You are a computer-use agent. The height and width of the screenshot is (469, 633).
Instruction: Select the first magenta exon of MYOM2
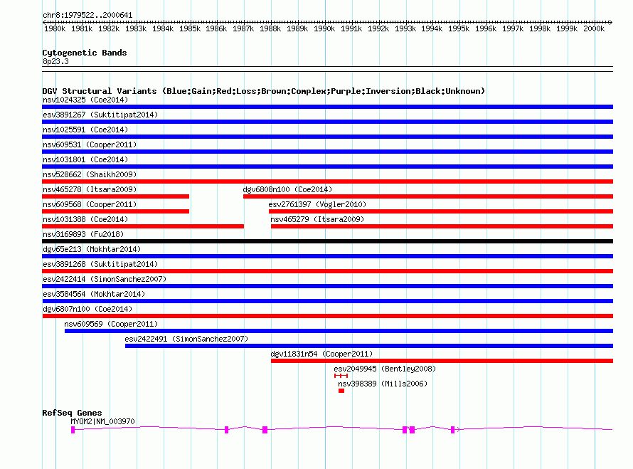pyautogui.click(x=73, y=430)
